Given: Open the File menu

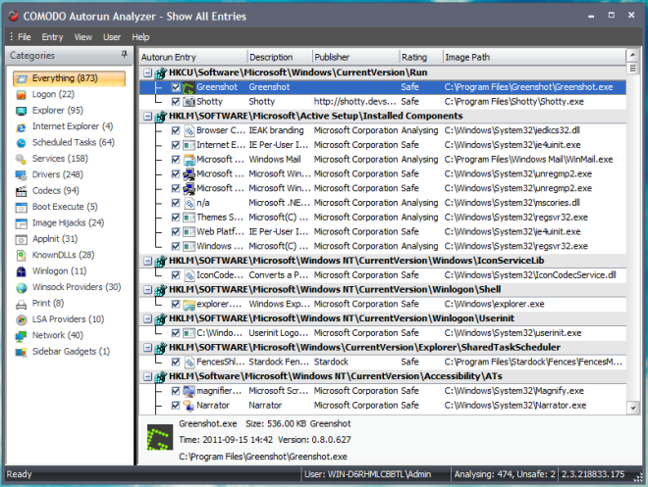Looking at the screenshot, I should pos(25,37).
